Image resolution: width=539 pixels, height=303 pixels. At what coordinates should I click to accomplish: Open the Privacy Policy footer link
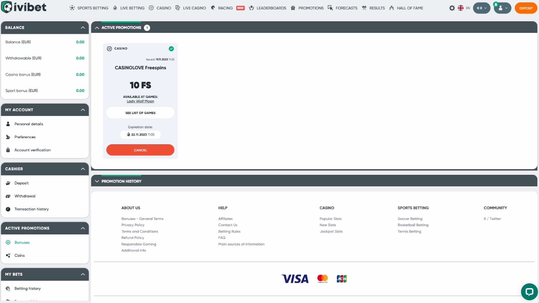pos(133,225)
